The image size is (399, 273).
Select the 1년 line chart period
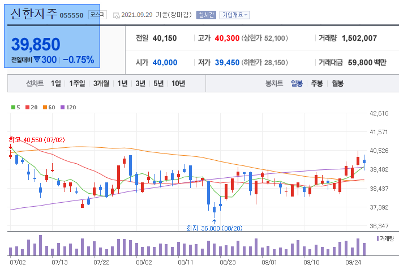click(x=122, y=83)
